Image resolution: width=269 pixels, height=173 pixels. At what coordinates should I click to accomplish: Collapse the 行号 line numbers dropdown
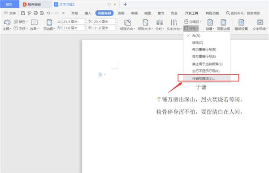pos(191,29)
